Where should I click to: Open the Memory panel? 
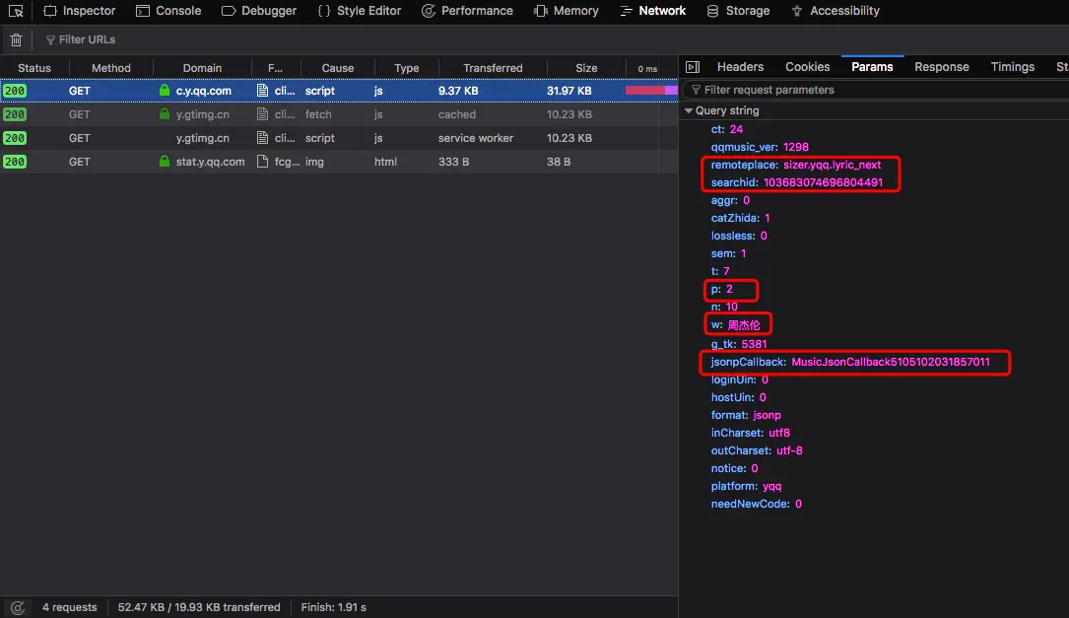click(x=567, y=11)
